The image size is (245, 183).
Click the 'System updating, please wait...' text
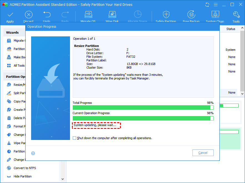click(95, 125)
